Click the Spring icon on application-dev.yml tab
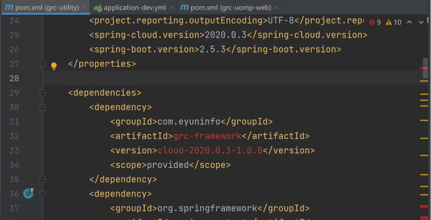The image size is (431, 220). click(x=98, y=8)
